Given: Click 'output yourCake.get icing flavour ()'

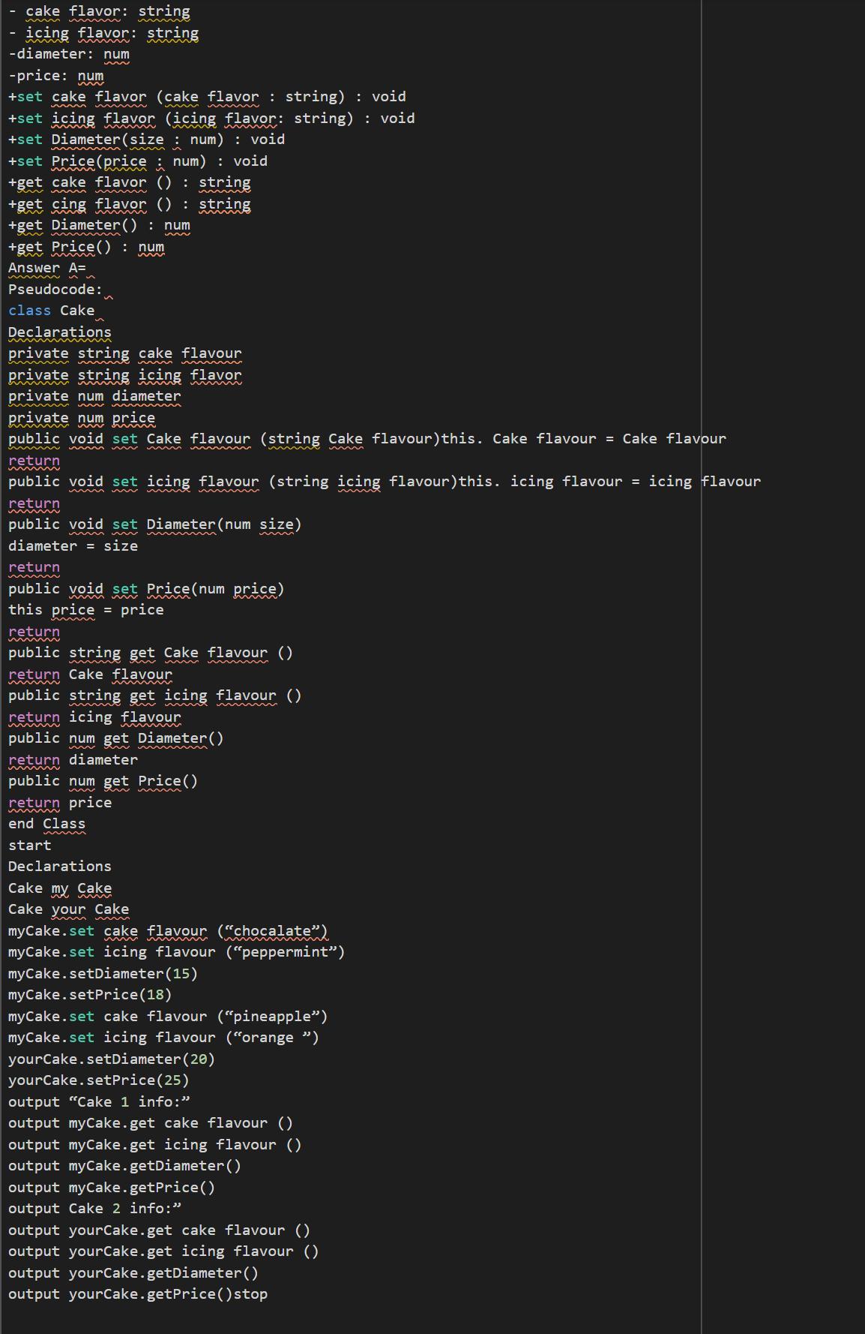Looking at the screenshot, I should [x=164, y=1251].
